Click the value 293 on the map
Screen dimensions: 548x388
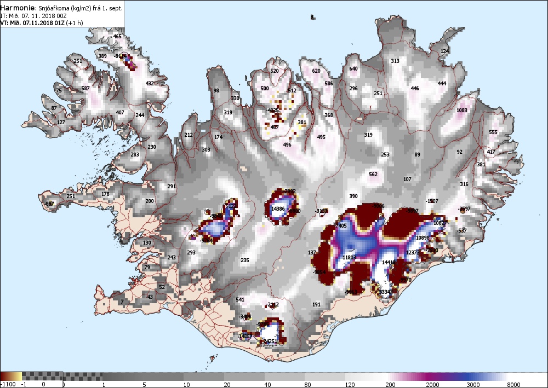click(191, 252)
